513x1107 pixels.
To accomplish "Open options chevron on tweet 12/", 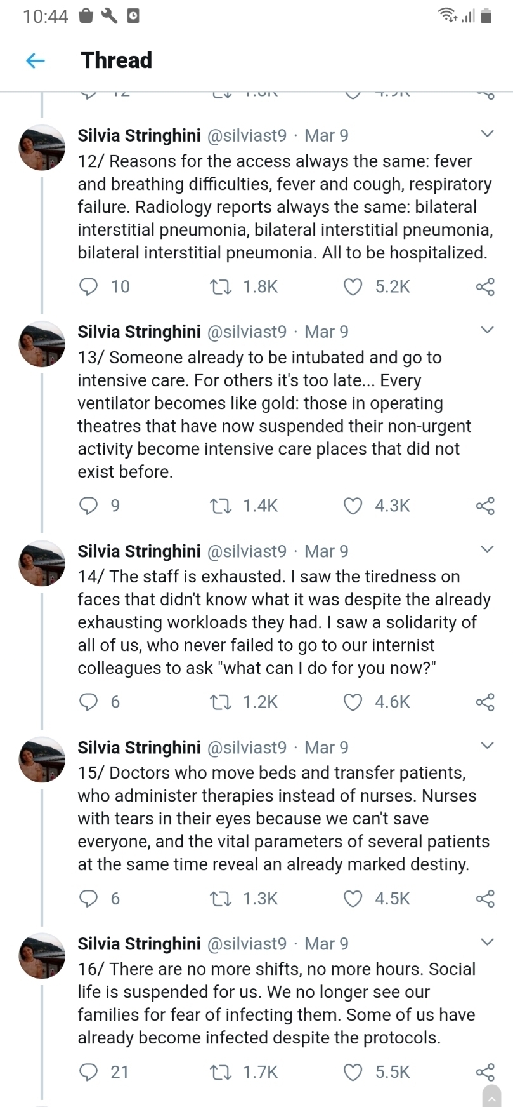I will pos(486,134).
